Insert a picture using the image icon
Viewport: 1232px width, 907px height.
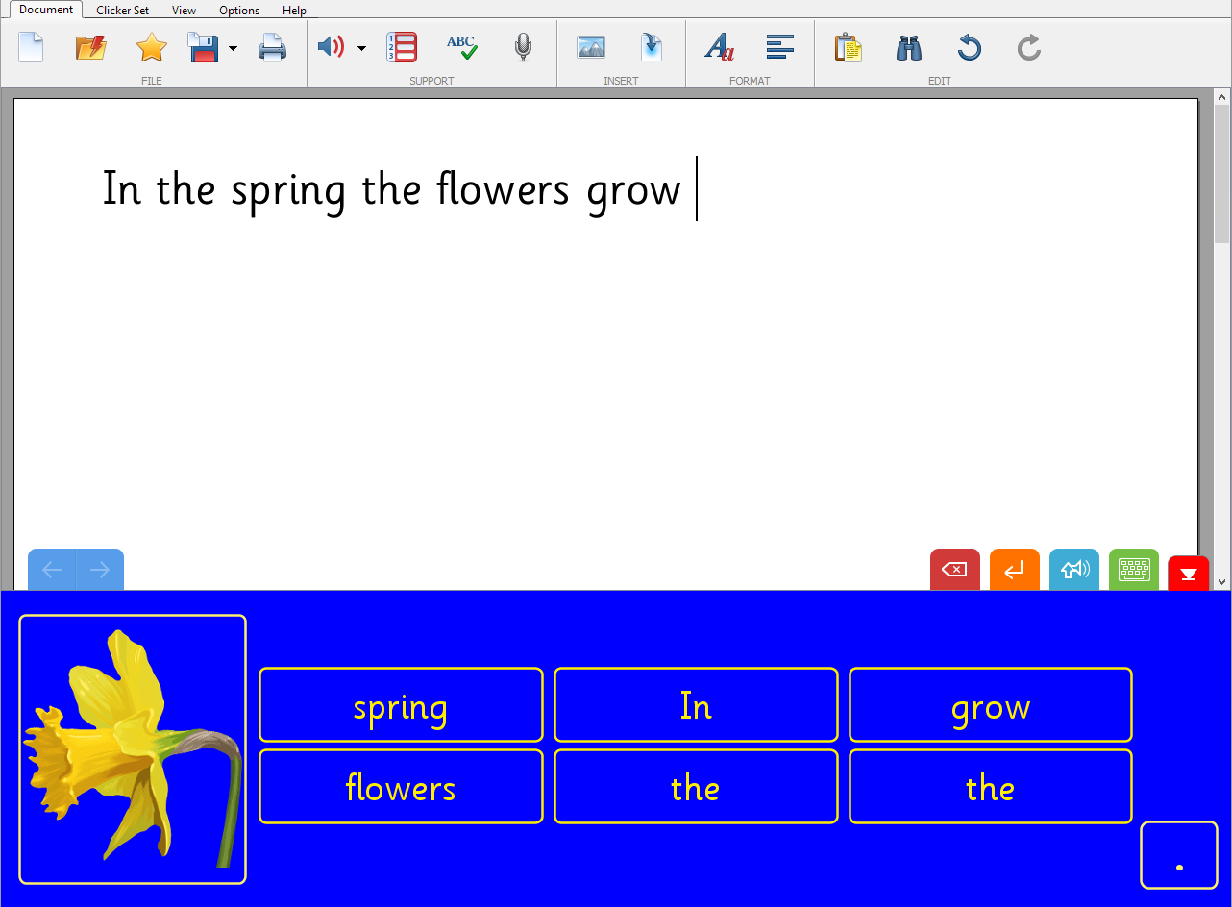tap(591, 46)
